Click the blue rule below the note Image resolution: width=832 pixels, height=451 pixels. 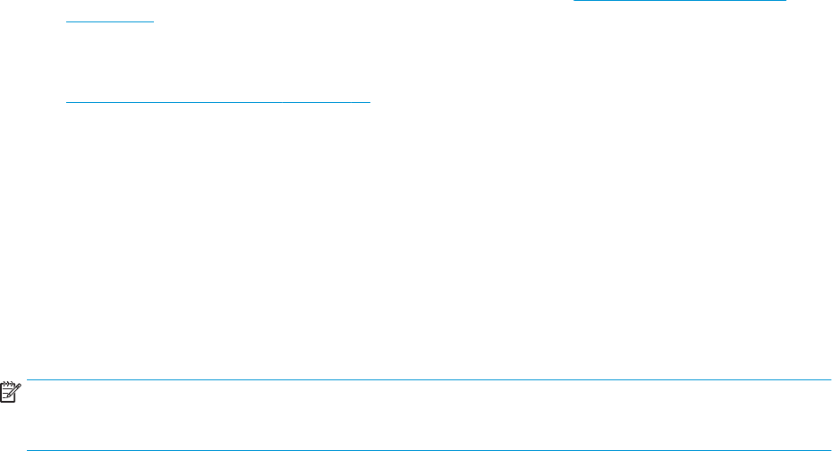click(x=429, y=450)
